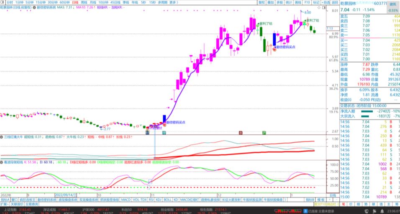The image size is (400, 214).
Task: Apply the RSI indicator
Action: (x=151, y=200)
